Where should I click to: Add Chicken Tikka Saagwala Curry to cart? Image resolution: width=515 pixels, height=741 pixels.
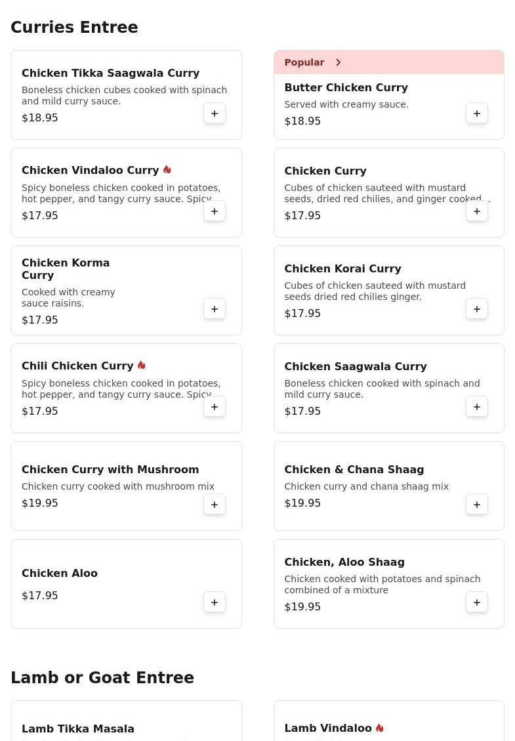215,114
